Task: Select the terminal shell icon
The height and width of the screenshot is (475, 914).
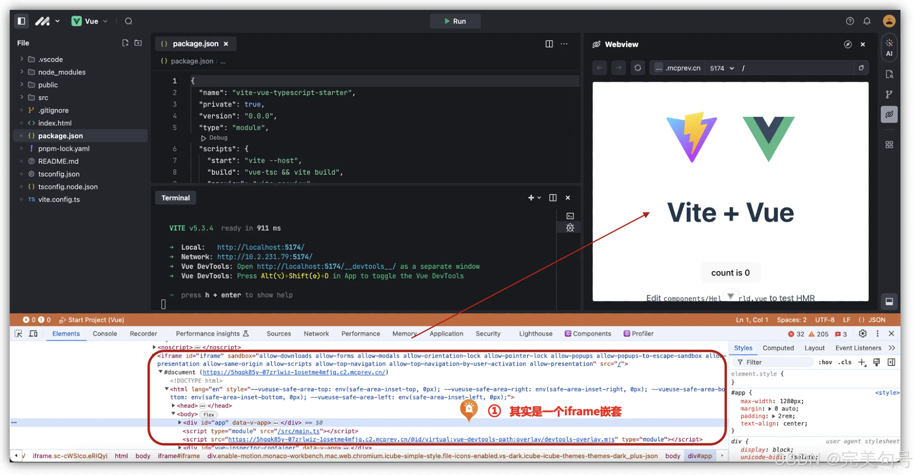Action: (x=570, y=216)
